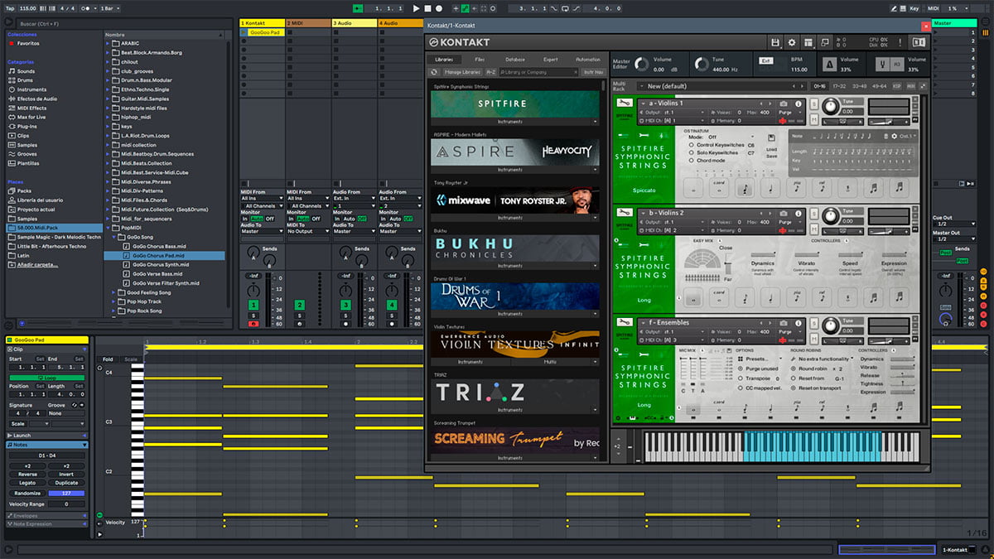
Task: Collapse the GoGo Song folder
Action: coord(116,236)
